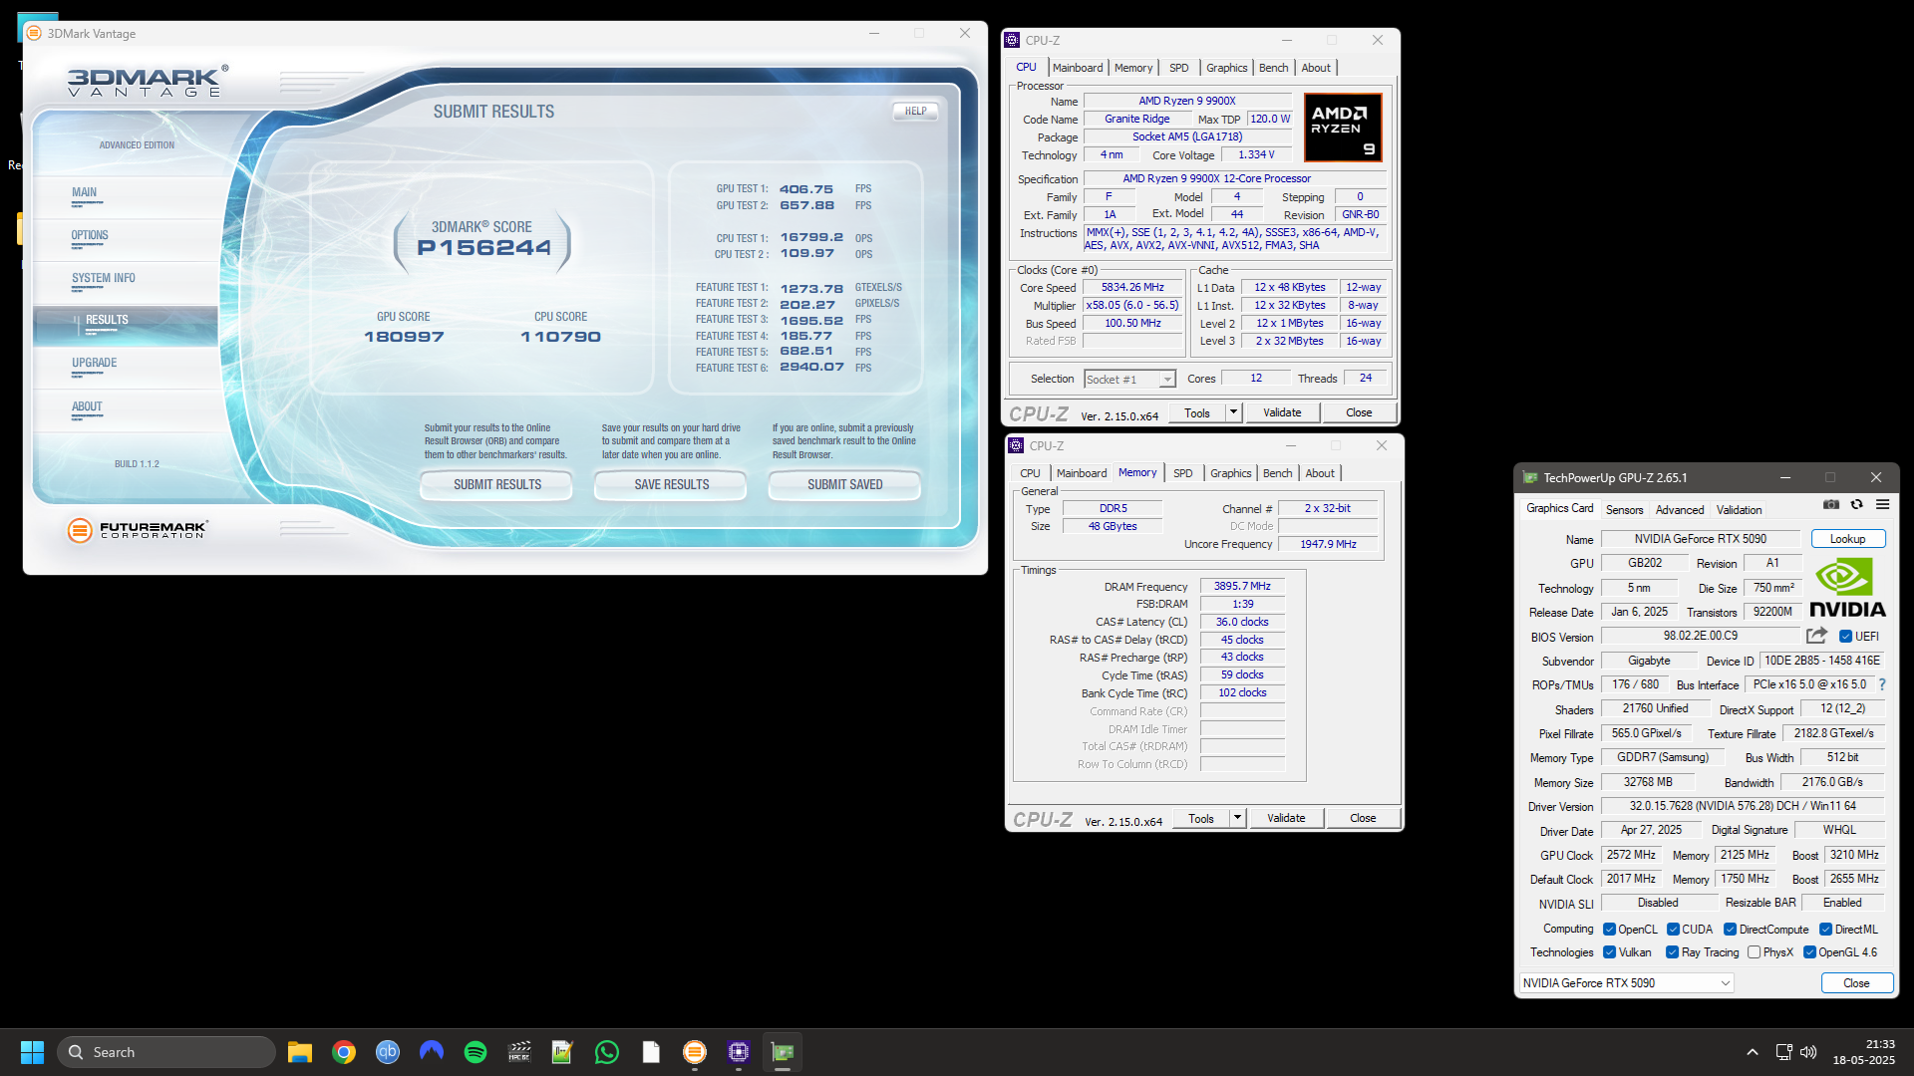Open Tools dropdown arrow in upper CPU-Z
Viewport: 1914px width, 1076px height.
pyautogui.click(x=1233, y=412)
